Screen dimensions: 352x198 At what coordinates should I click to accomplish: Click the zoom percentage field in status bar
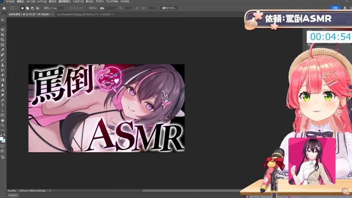tap(11, 191)
